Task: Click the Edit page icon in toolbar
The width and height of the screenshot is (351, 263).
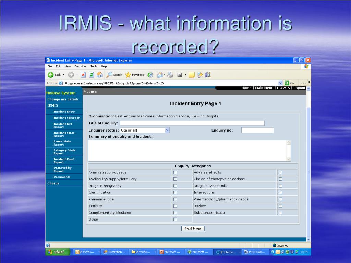Action: coord(180,75)
